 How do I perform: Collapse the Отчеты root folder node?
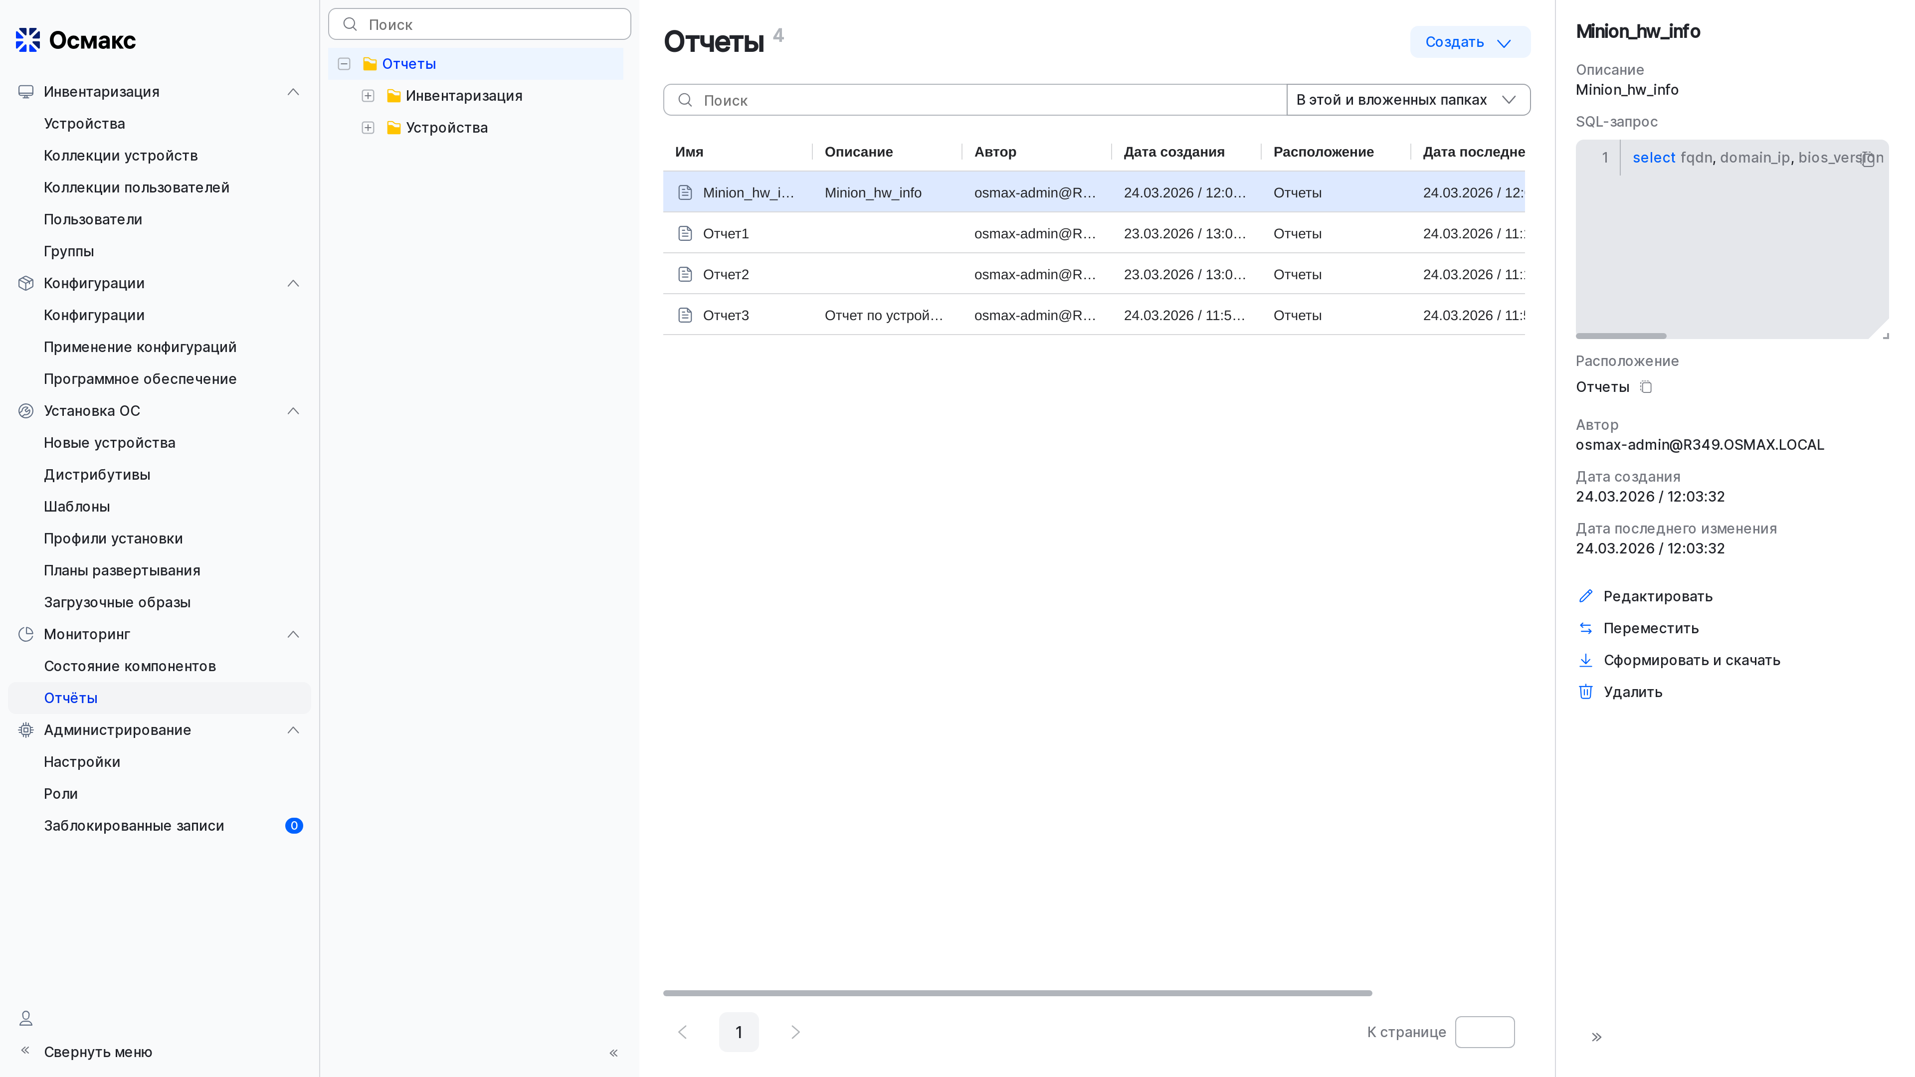click(x=344, y=64)
